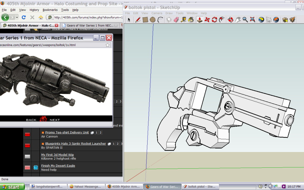Click the Share Model box icon
The height and width of the screenshot is (190, 304).
point(292,20)
